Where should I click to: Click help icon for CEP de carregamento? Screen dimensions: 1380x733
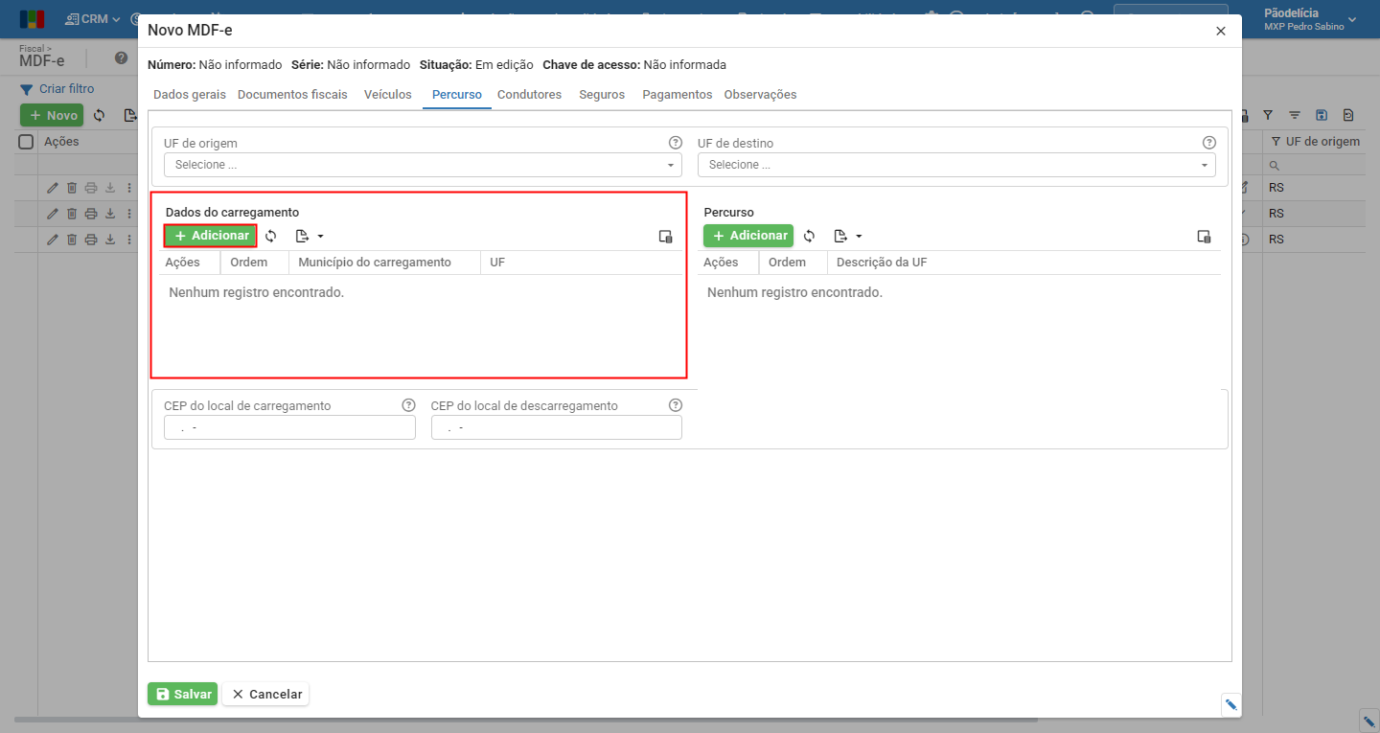coord(408,405)
